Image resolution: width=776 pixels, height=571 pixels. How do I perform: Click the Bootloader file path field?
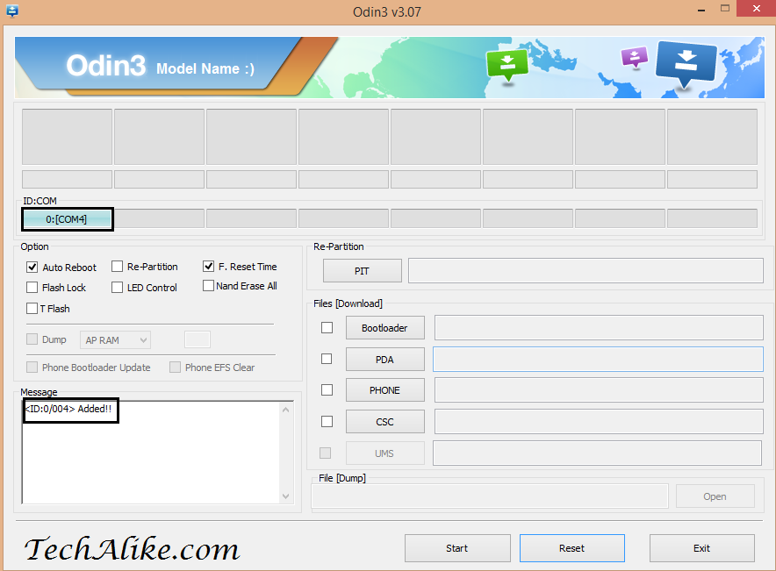point(599,328)
